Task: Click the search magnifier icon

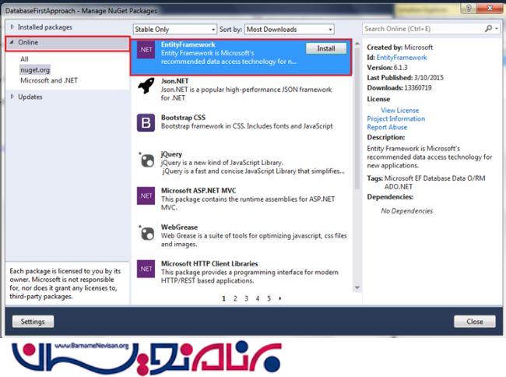Action: coord(488,29)
